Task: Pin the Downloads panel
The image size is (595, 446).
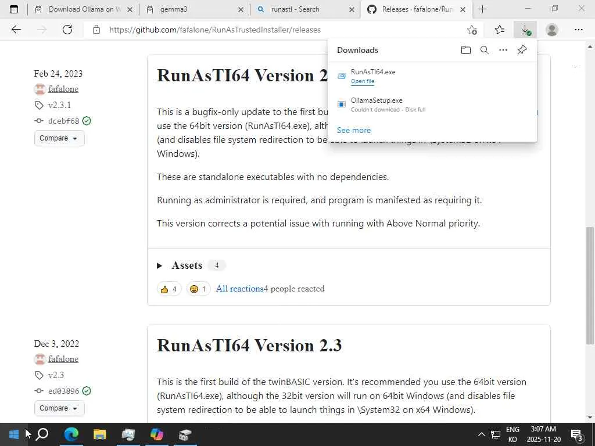Action: tap(522, 49)
